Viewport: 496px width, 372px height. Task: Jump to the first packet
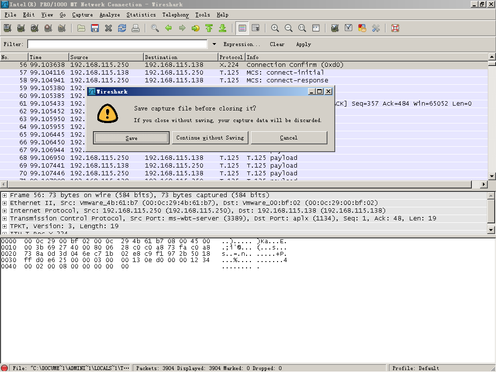click(x=209, y=28)
